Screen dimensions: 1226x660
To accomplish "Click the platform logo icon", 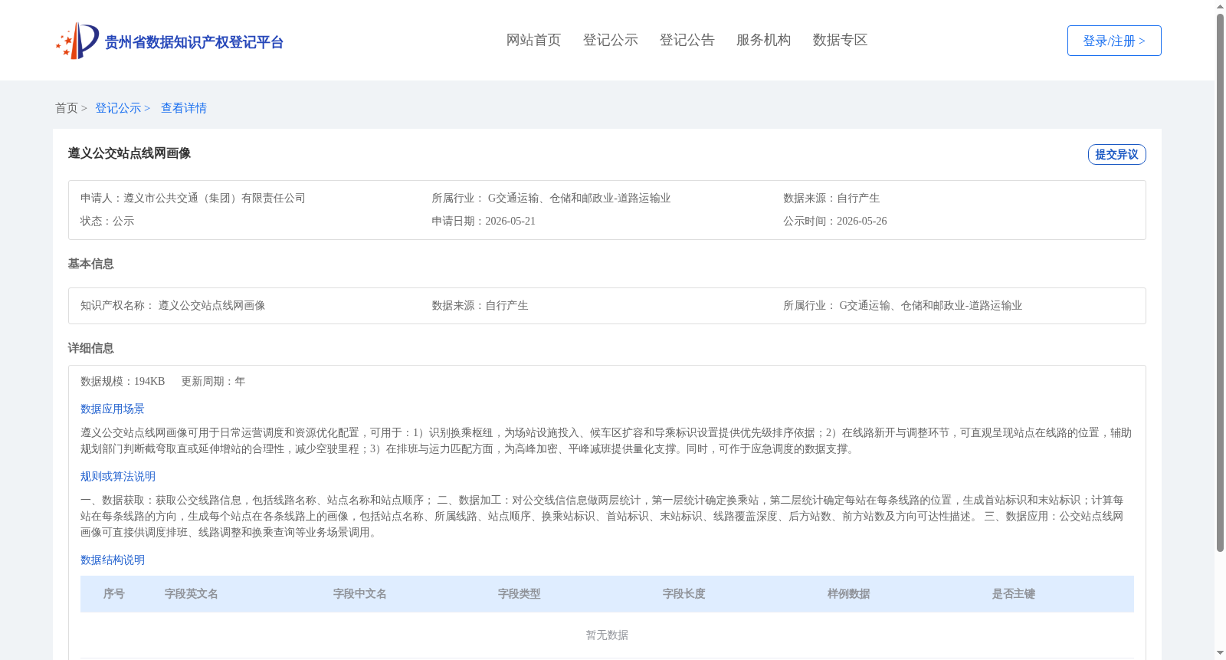I will tap(77, 41).
